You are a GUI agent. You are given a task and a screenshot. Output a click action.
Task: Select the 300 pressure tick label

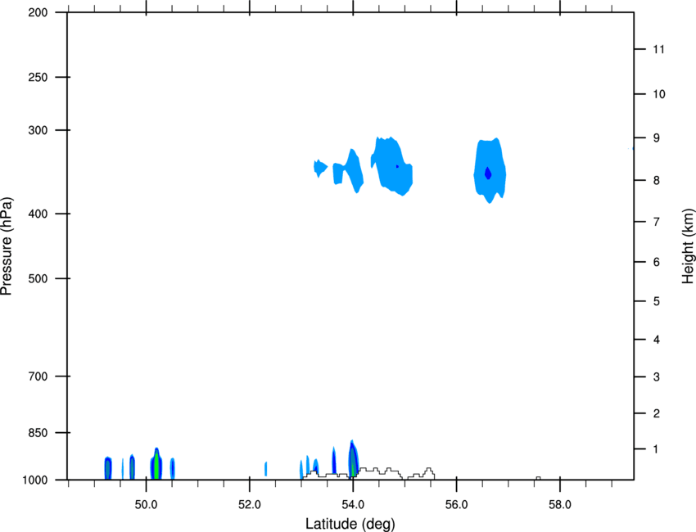(38, 130)
